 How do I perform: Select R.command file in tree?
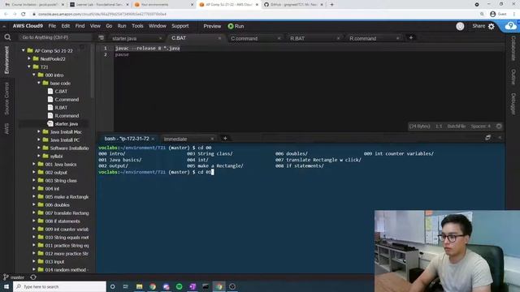pyautogui.click(x=67, y=115)
